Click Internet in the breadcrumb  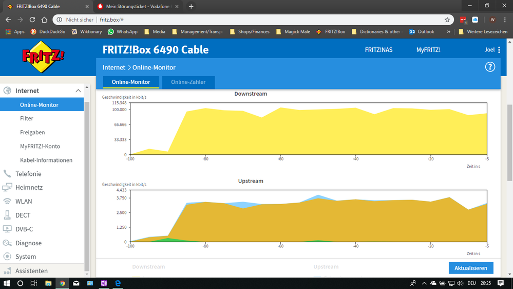click(x=114, y=67)
